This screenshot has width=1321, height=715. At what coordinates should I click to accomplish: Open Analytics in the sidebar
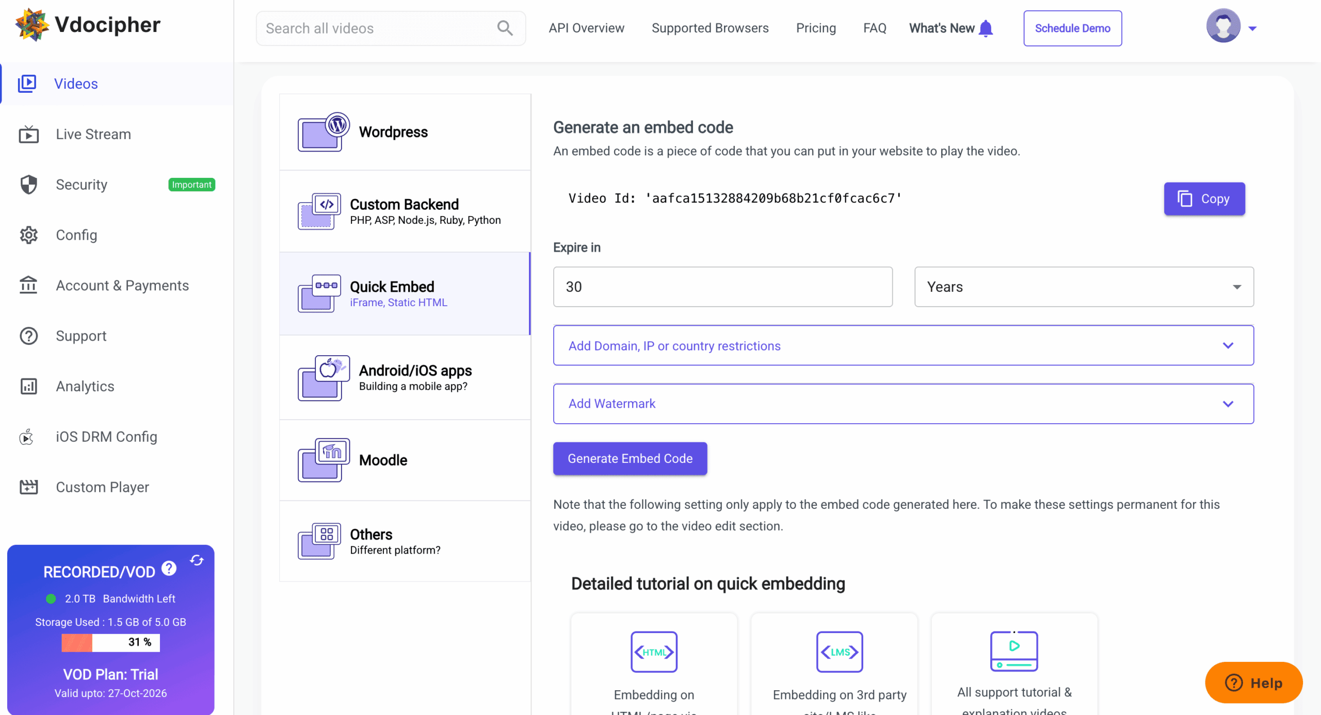[85, 386]
